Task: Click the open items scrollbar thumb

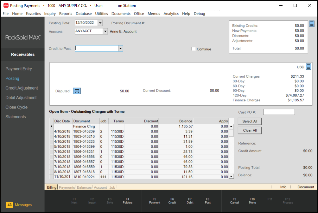Action: [x=231, y=133]
